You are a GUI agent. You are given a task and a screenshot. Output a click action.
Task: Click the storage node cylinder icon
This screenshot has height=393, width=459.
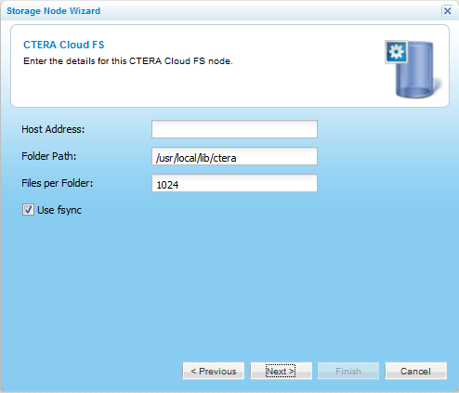point(413,69)
